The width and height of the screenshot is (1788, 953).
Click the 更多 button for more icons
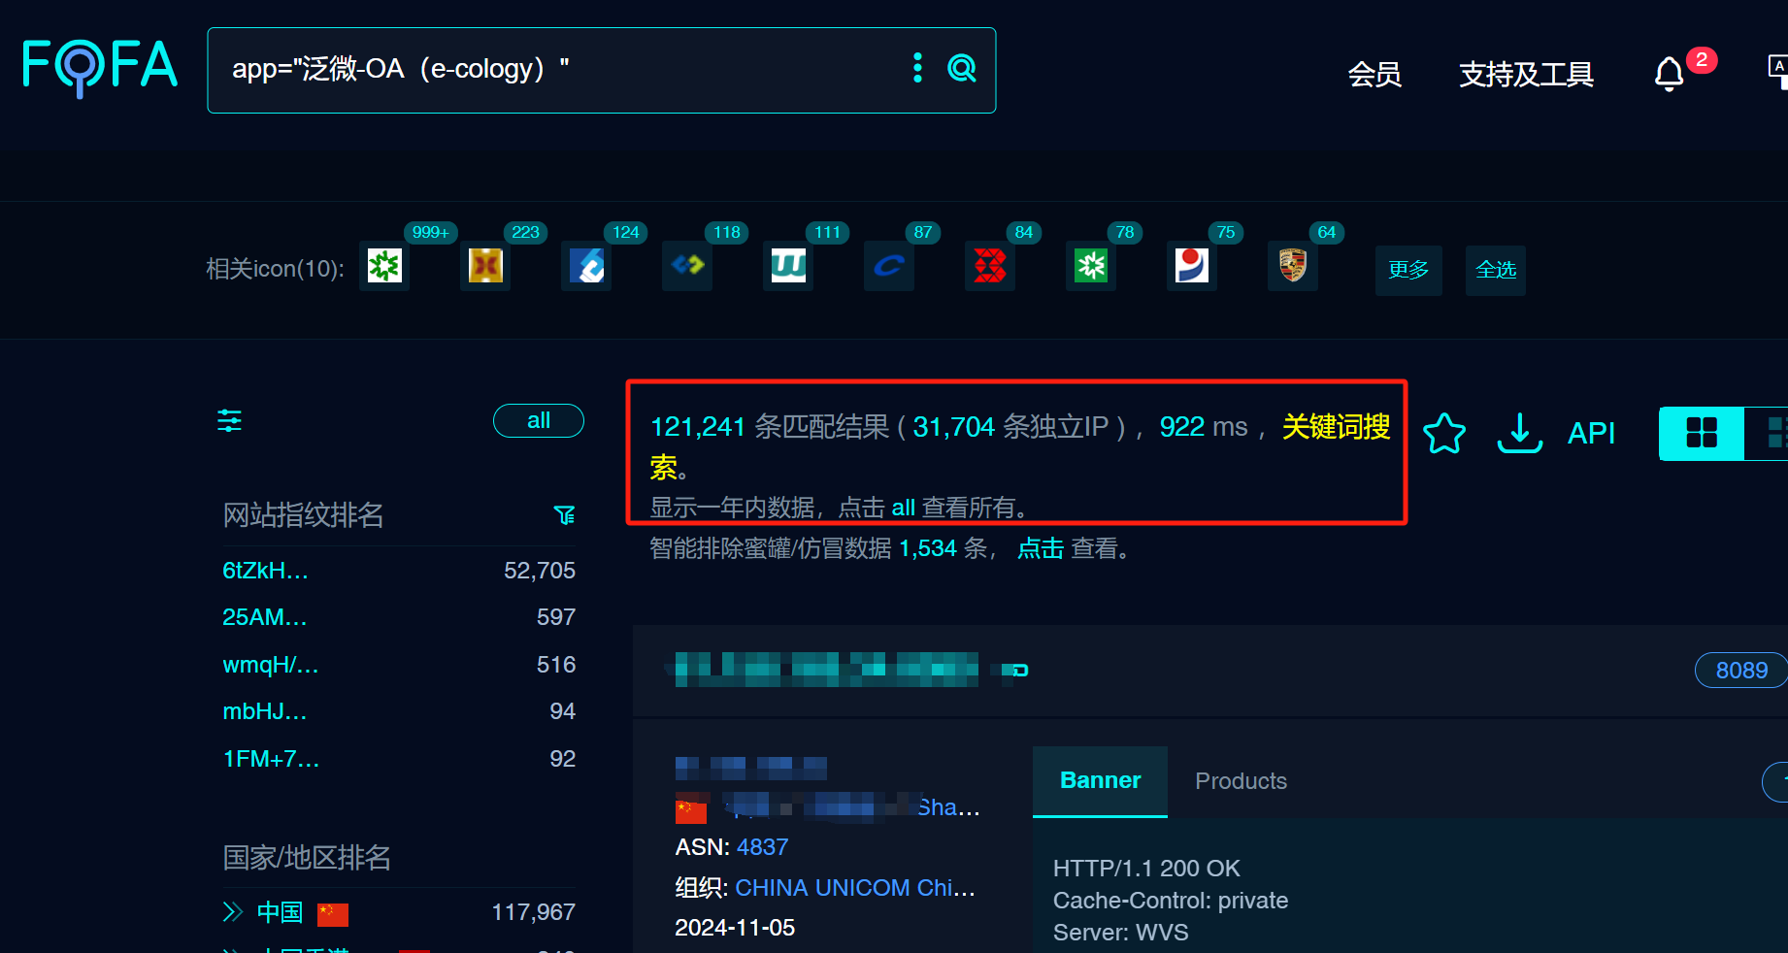coord(1408,270)
